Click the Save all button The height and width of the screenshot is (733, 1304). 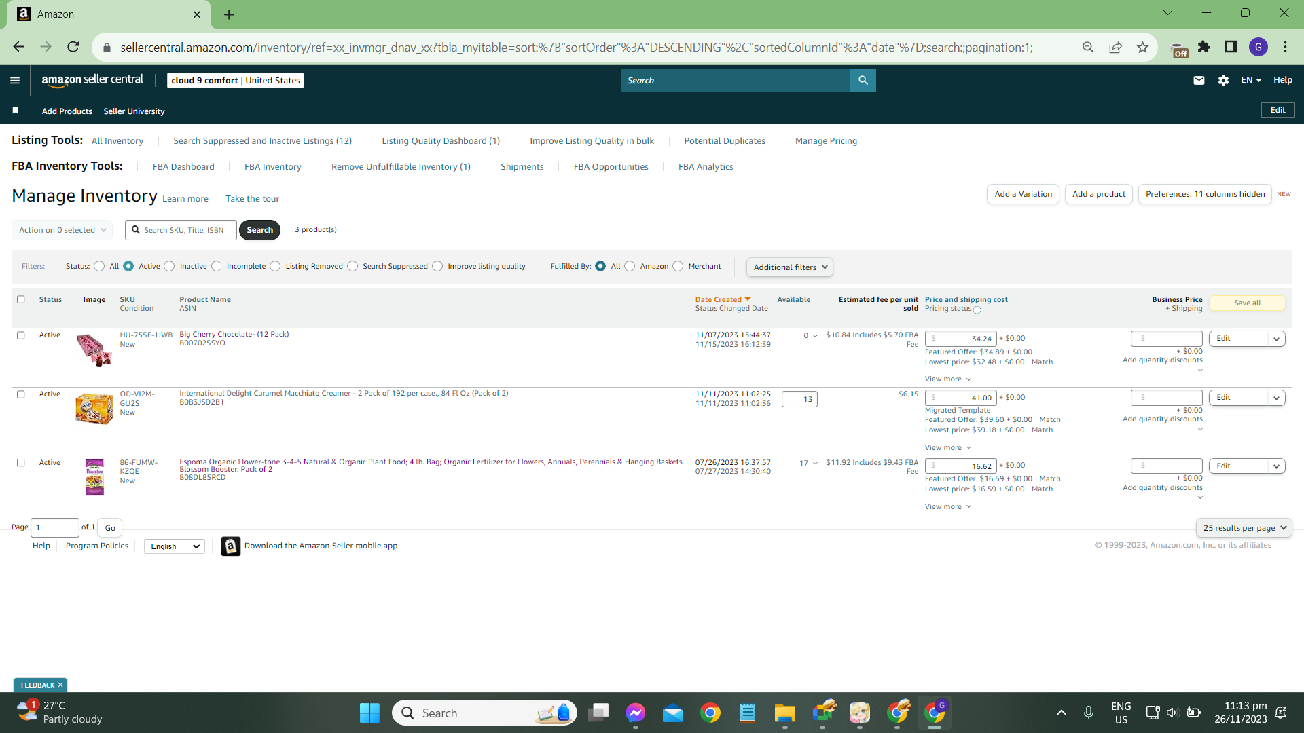pyautogui.click(x=1247, y=303)
